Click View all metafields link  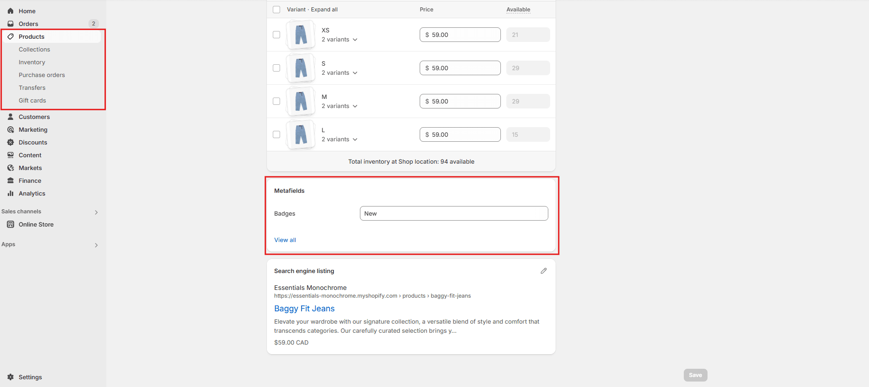click(x=285, y=240)
